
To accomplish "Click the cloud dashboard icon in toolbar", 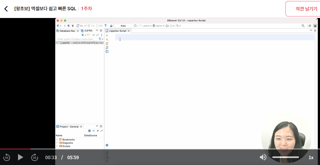I will pos(167,26).
